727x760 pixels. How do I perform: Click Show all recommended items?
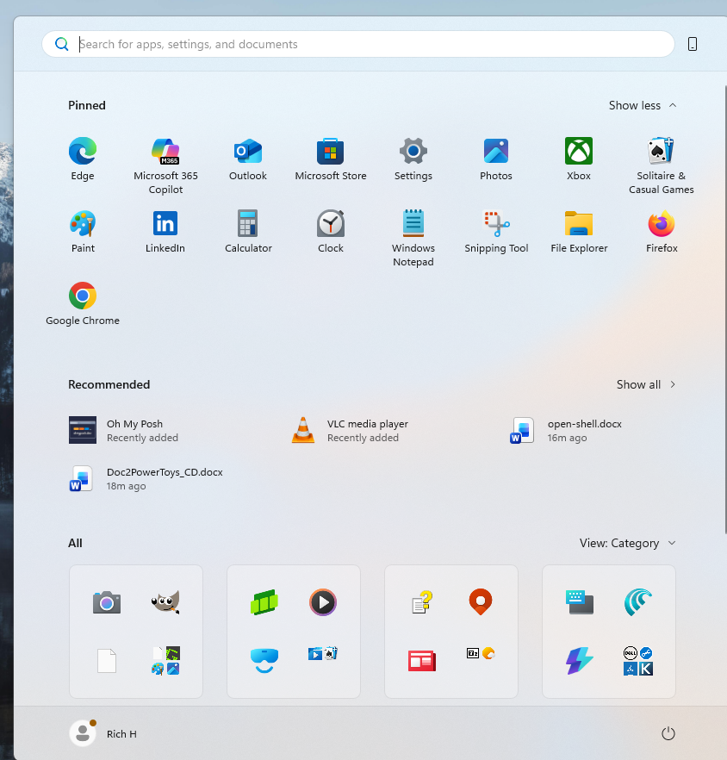click(646, 384)
